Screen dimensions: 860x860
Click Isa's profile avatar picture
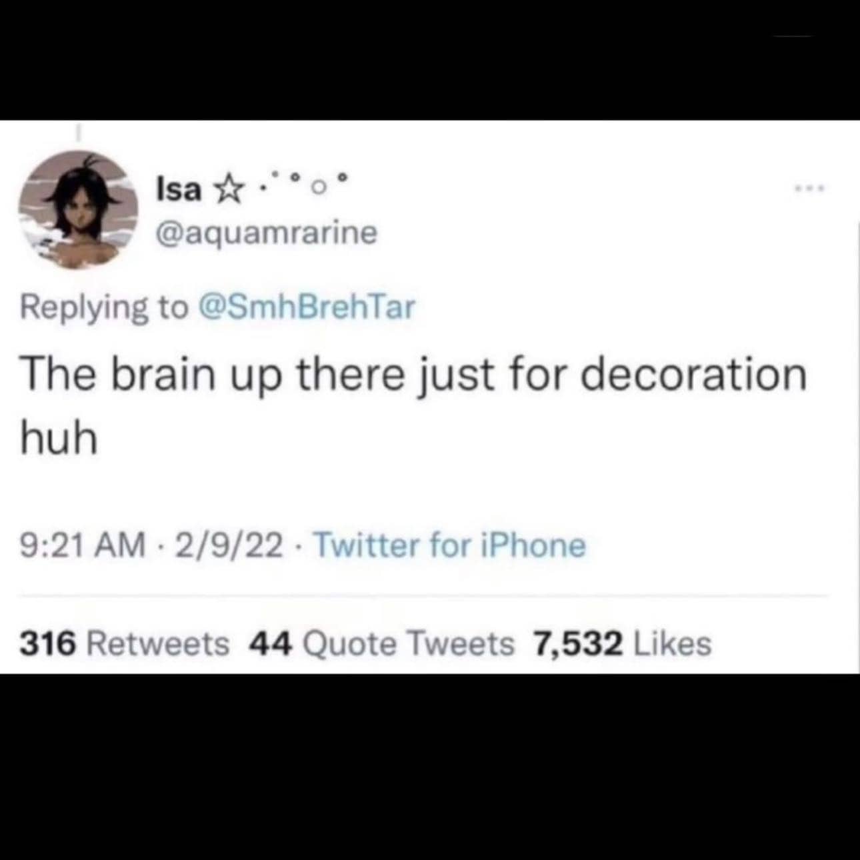click(78, 209)
